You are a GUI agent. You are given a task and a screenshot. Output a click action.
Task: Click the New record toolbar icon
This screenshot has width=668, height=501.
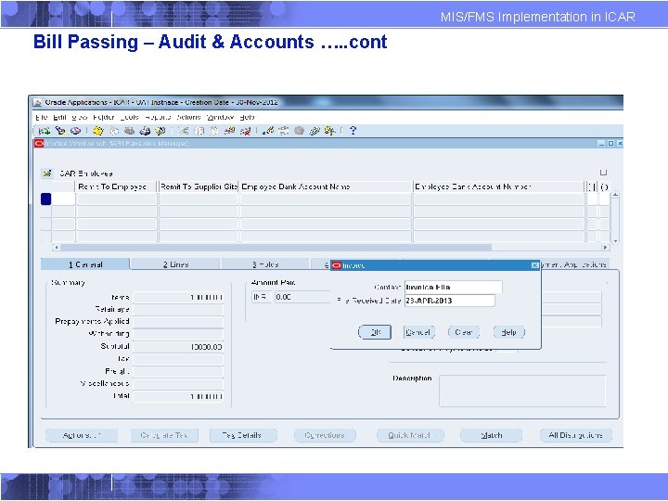[x=45, y=131]
